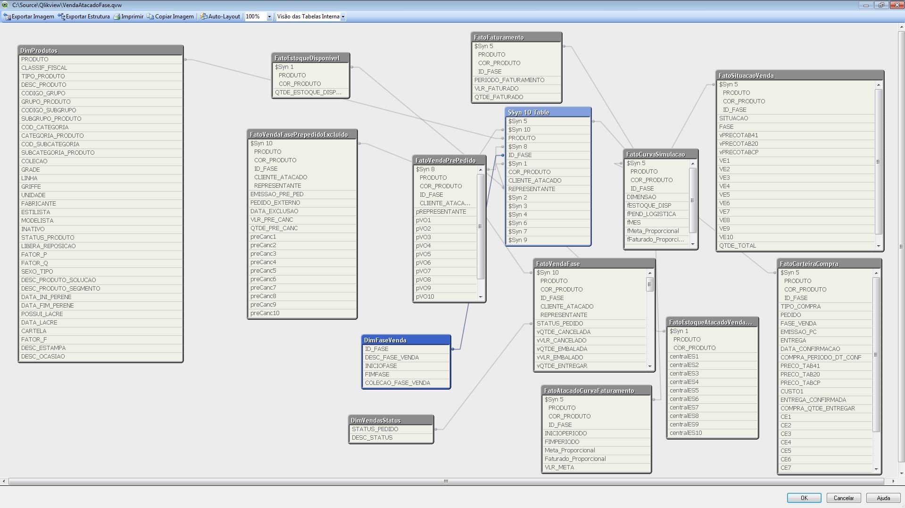Select the $Syn 10 Table header
905x508 pixels.
pos(548,112)
